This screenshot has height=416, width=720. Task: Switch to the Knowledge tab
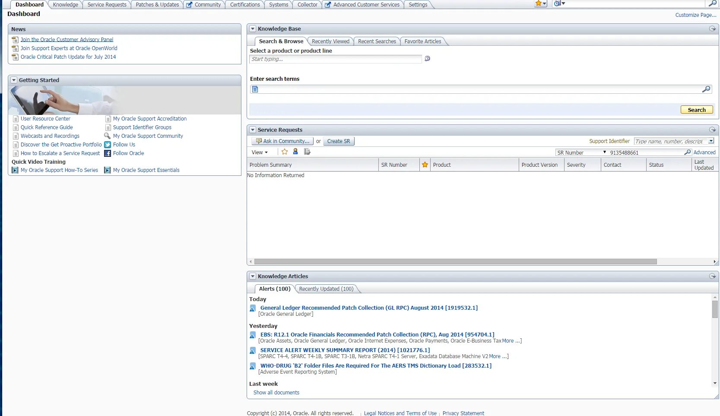point(66,5)
